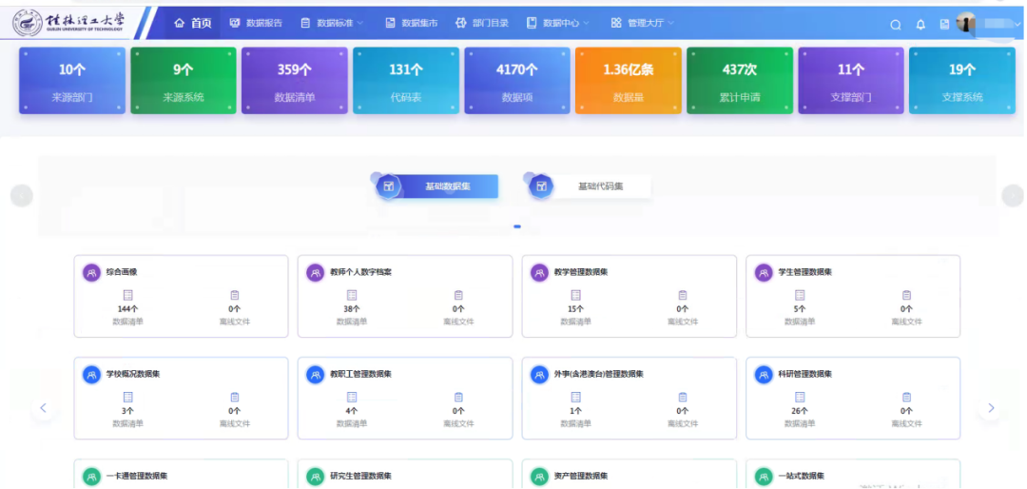Expand the 数据中心 dropdown menu
Viewport: 1027px width, 489px height.
coord(558,23)
